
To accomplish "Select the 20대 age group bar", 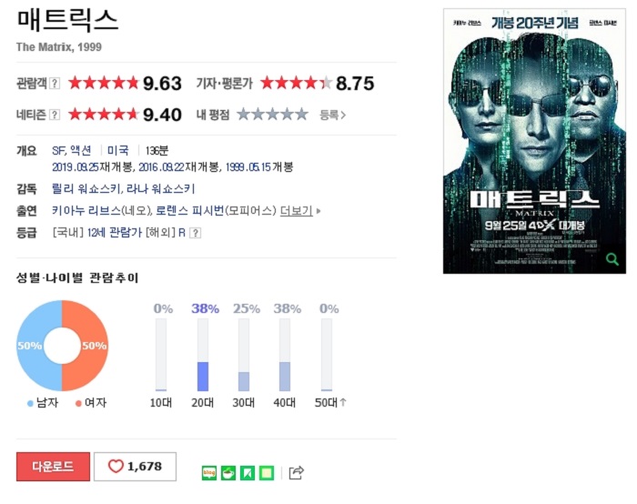I will [203, 355].
